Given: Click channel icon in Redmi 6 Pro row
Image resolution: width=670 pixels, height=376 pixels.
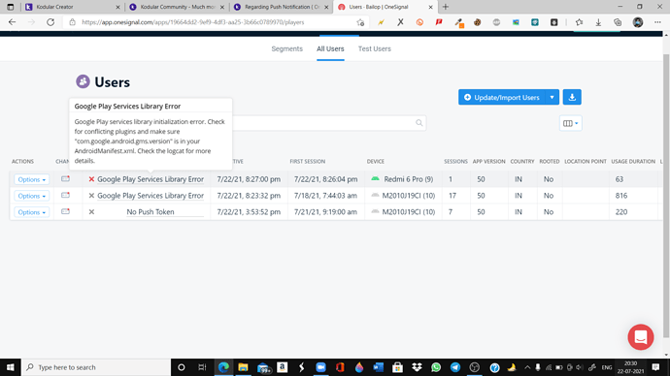Looking at the screenshot, I should coord(65,178).
